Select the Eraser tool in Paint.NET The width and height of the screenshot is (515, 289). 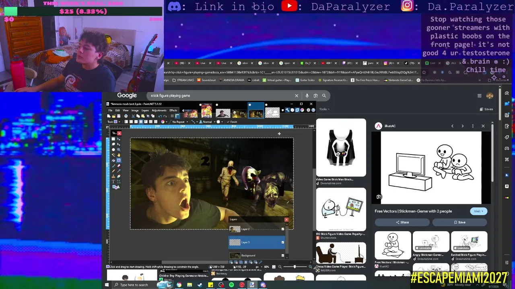(118, 165)
